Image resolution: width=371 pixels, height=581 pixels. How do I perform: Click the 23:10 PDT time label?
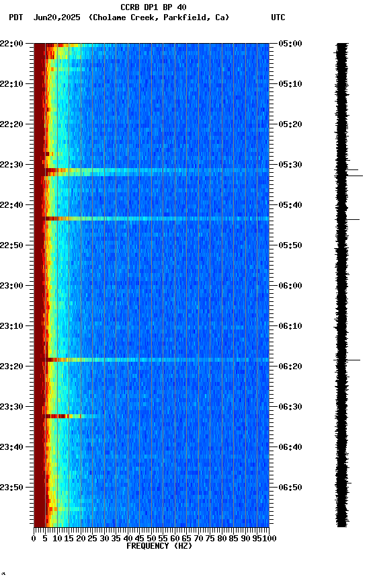[11, 326]
